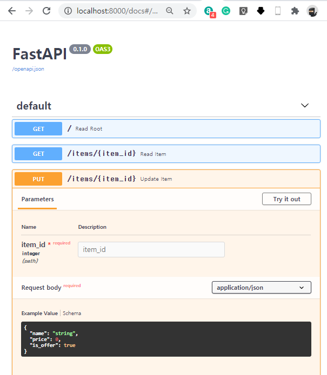Open the Extensions puzzle-piece menu
Screen dimensions: 327x375
click(x=295, y=11)
